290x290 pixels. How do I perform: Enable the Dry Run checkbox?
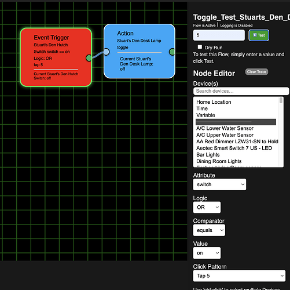tap(200, 47)
